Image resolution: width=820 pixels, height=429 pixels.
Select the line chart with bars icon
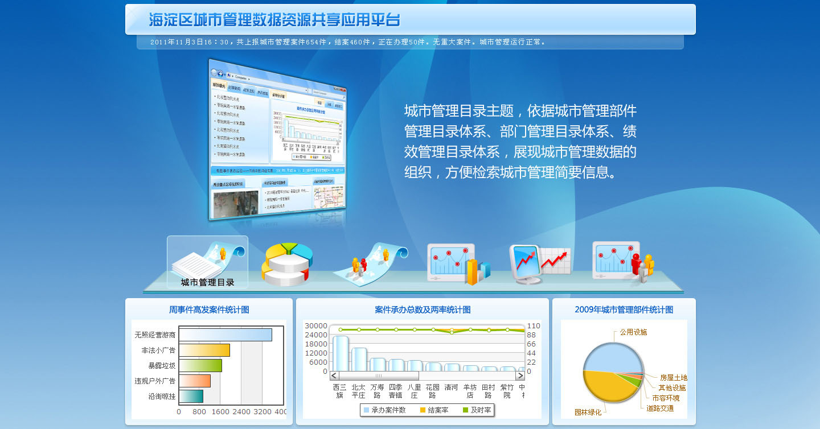pyautogui.click(x=458, y=263)
